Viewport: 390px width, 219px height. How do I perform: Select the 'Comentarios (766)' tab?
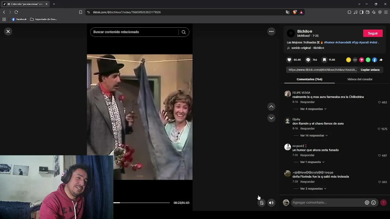pos(309,79)
